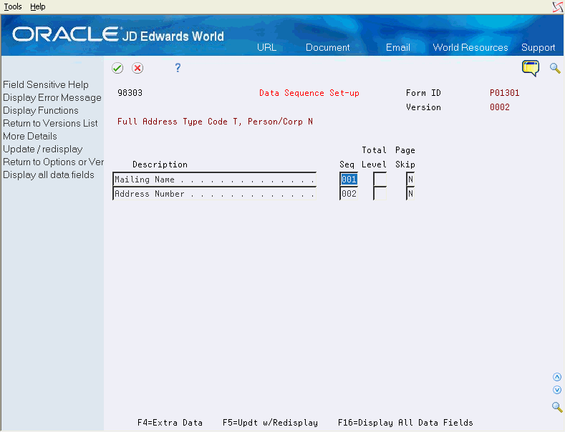Image resolution: width=565 pixels, height=432 pixels.
Task: Select Field Sensitive Help
Action: pos(46,84)
